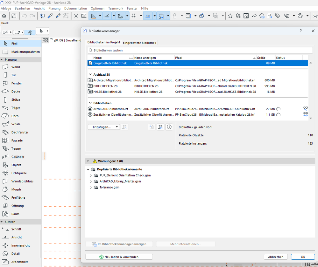318x267 pixels.
Task: Collapse the Archicad 28 library group
Action: pyautogui.click(x=90, y=75)
